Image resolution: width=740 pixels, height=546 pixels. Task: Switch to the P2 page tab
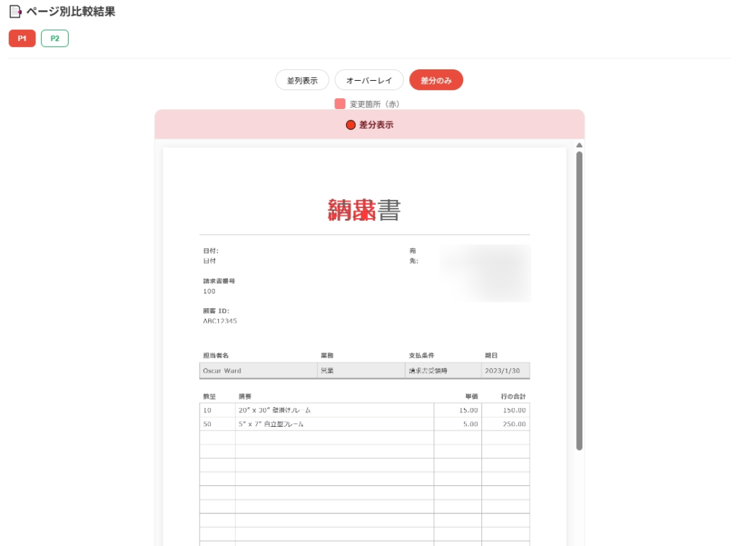click(x=54, y=38)
